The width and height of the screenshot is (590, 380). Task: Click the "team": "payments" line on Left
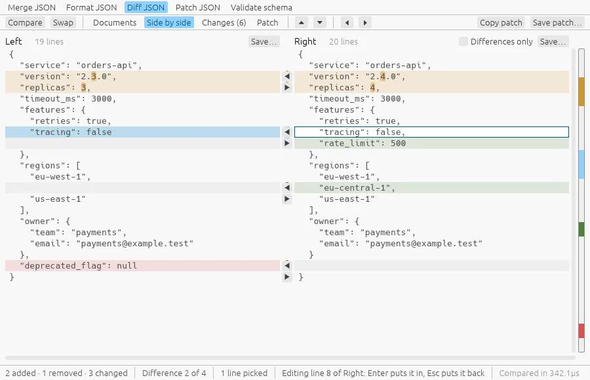click(143, 232)
